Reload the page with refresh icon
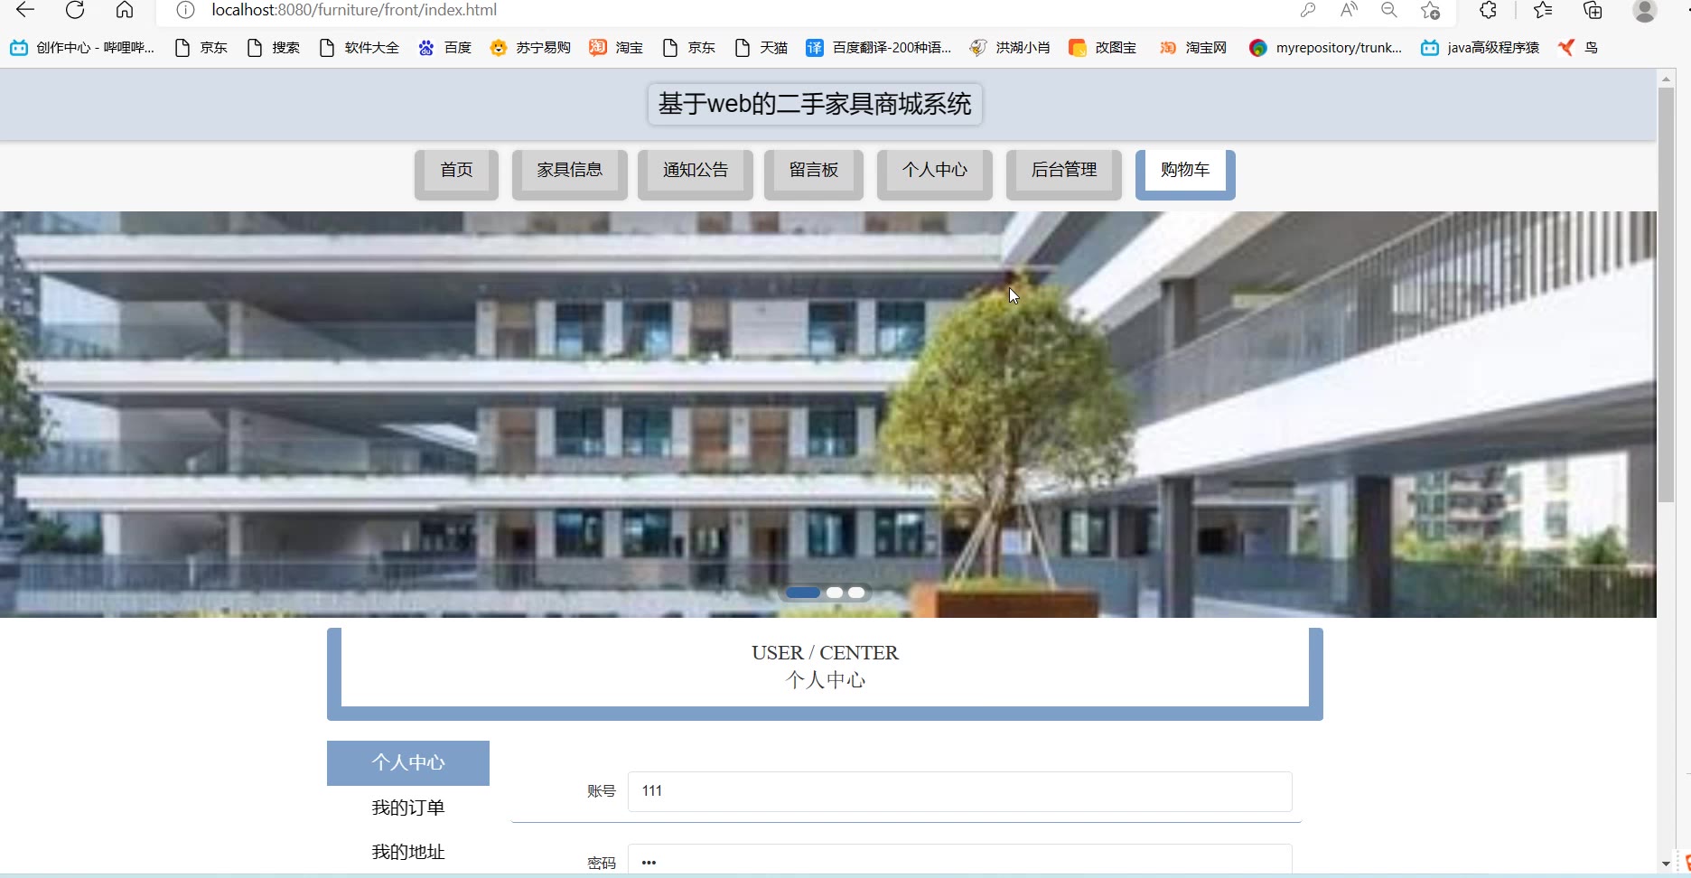Screen dimensions: 1691x878 [x=75, y=10]
